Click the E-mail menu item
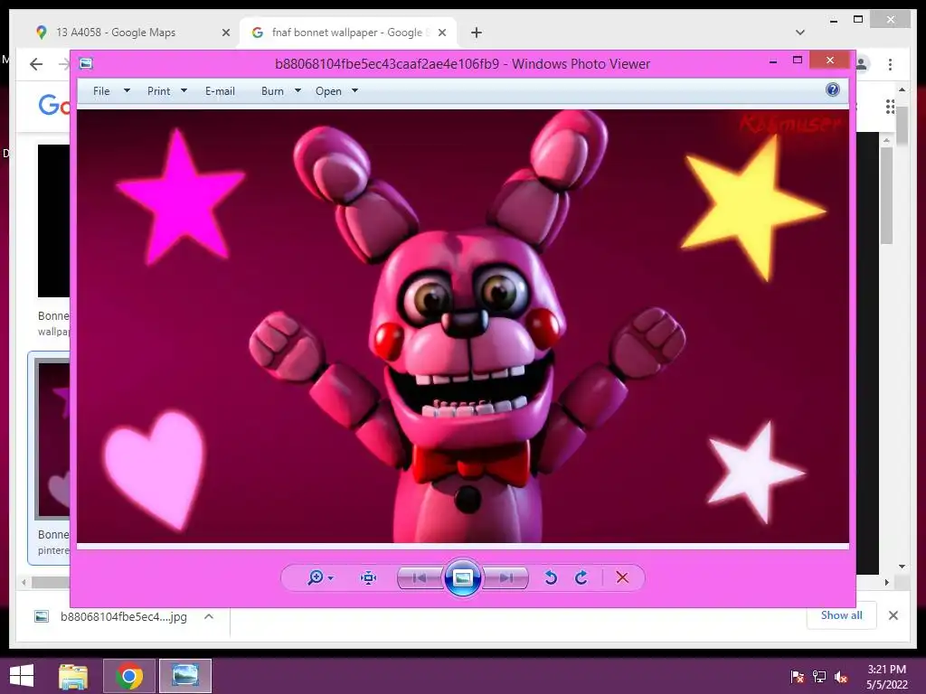926x694 pixels. 221,91
